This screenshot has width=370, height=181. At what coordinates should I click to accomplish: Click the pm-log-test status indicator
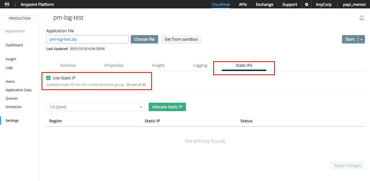coord(48,17)
